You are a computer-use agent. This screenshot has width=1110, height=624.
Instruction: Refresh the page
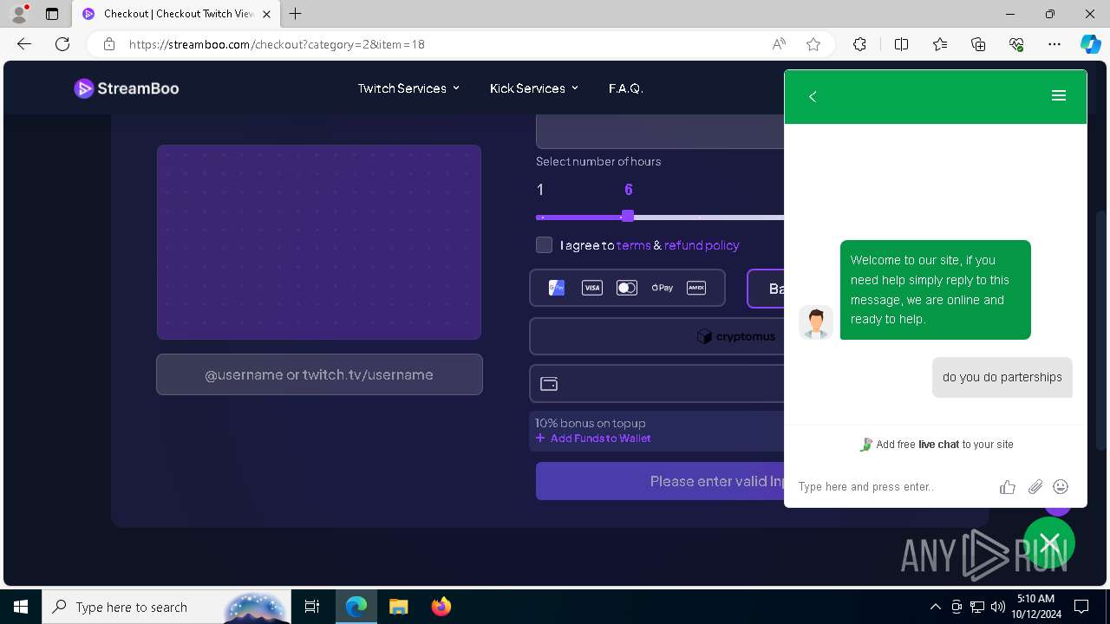pos(62,44)
